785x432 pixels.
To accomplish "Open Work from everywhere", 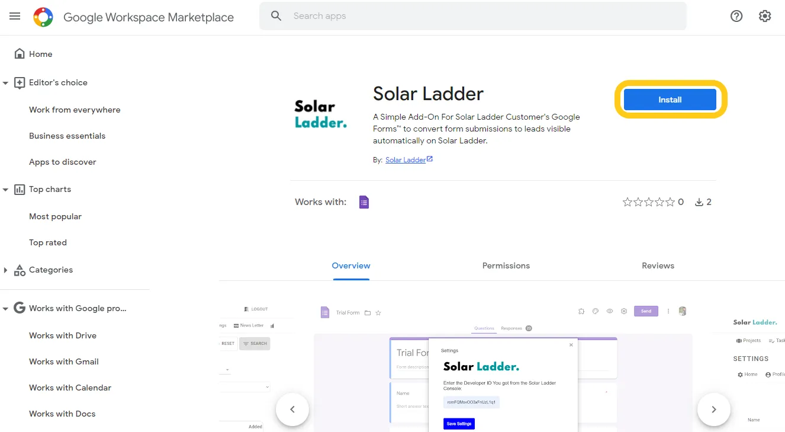I will (75, 110).
